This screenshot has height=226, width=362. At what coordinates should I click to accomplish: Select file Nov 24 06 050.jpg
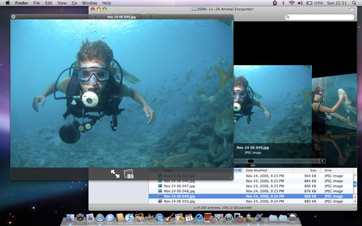179,201
